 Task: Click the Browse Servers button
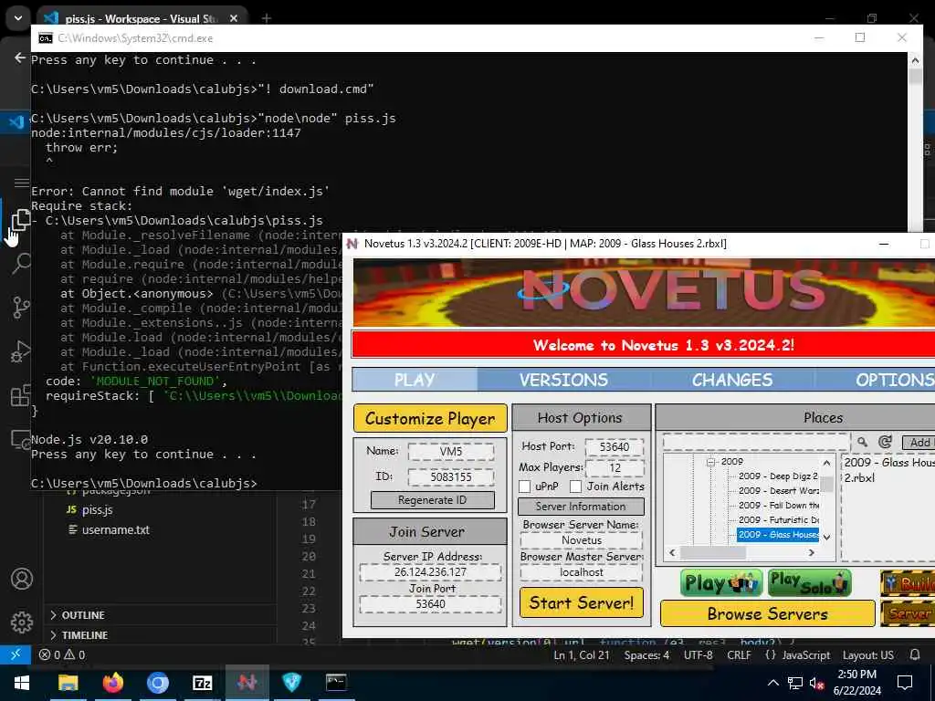pos(767,614)
